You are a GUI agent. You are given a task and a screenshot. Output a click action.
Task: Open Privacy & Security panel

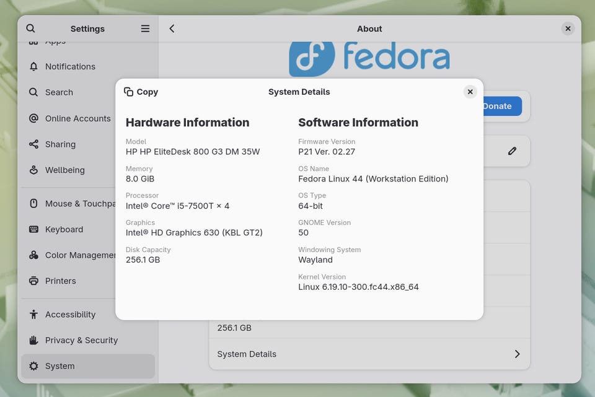(x=88, y=340)
